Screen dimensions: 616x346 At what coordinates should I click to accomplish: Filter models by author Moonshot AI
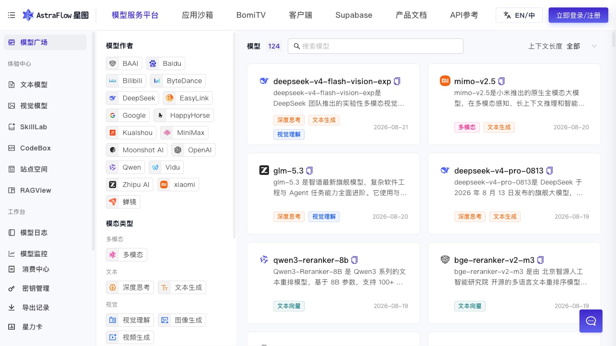point(137,150)
